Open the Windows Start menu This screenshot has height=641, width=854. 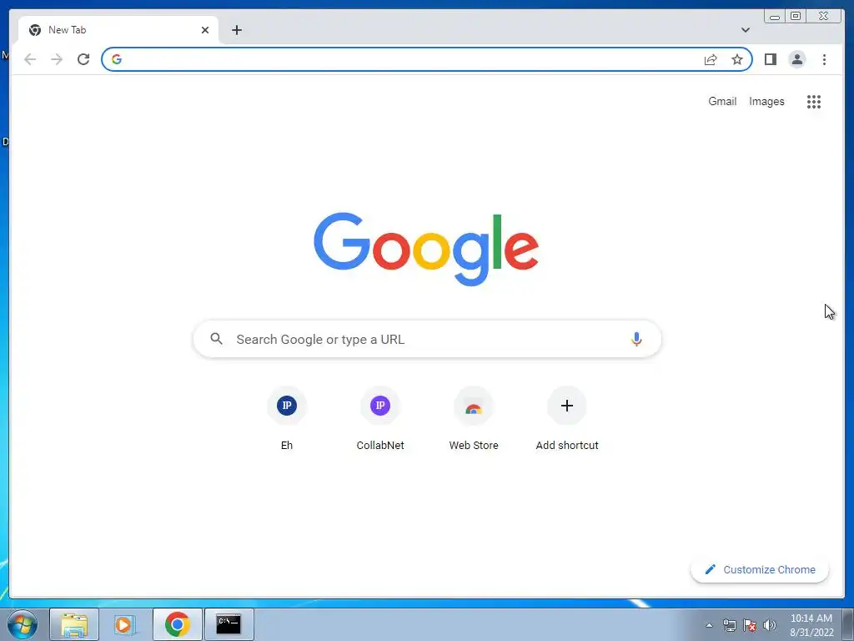pyautogui.click(x=23, y=624)
